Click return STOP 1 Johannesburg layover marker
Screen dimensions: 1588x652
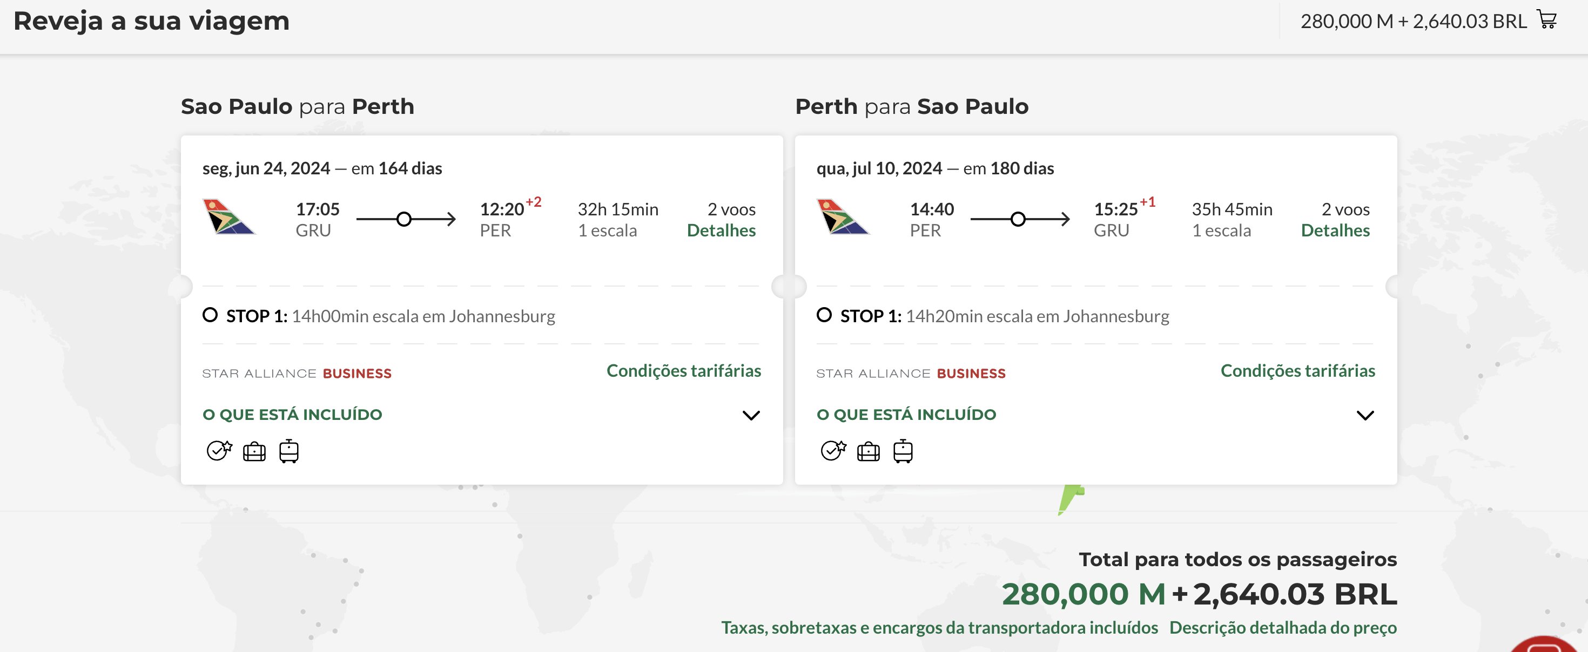pos(824,315)
